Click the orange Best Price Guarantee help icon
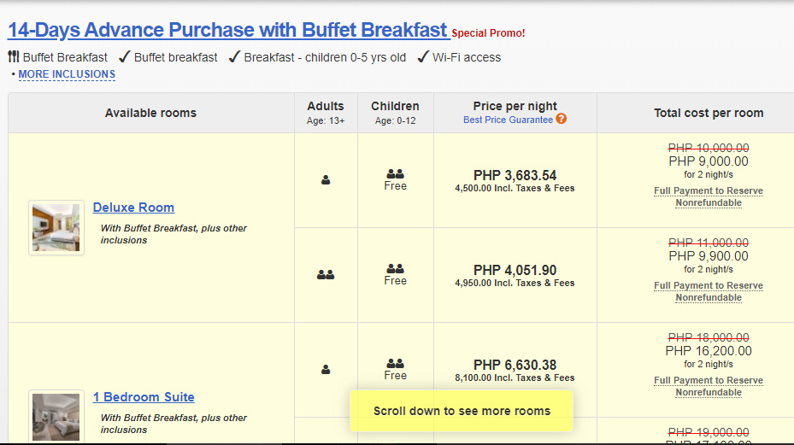This screenshot has width=794, height=445. [562, 120]
